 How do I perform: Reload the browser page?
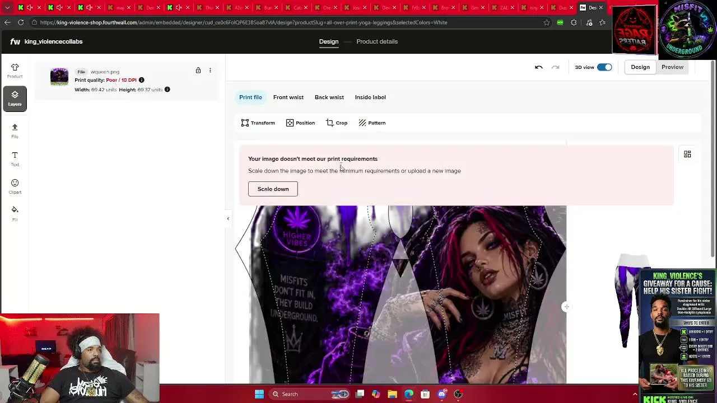coord(21,22)
